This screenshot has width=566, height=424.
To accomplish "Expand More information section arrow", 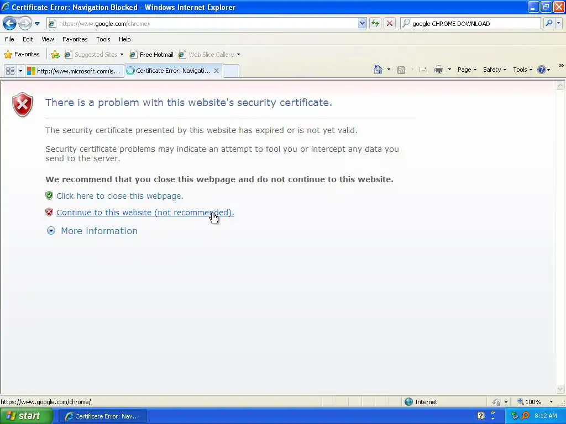I will point(51,231).
